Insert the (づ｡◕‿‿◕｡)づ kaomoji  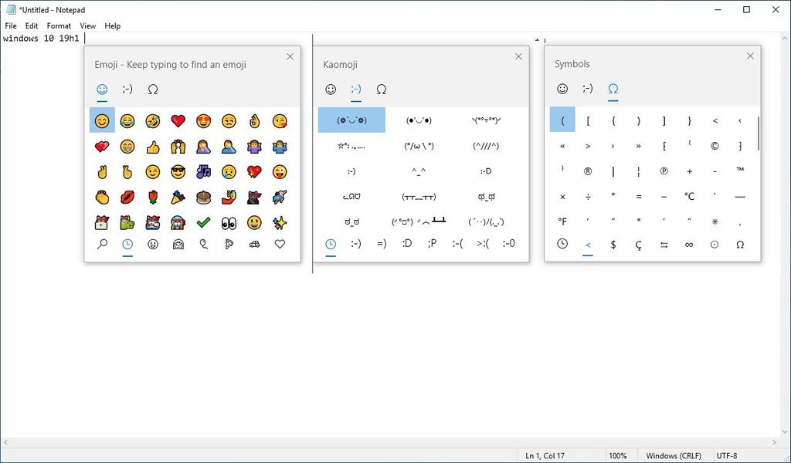351,120
